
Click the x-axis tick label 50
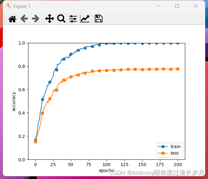[70, 164]
